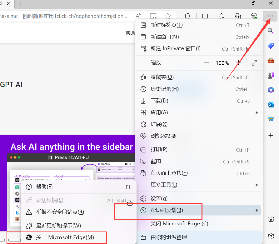Expand 应用(A) submenu
This screenshot has height=244, width=279.
[199, 113]
